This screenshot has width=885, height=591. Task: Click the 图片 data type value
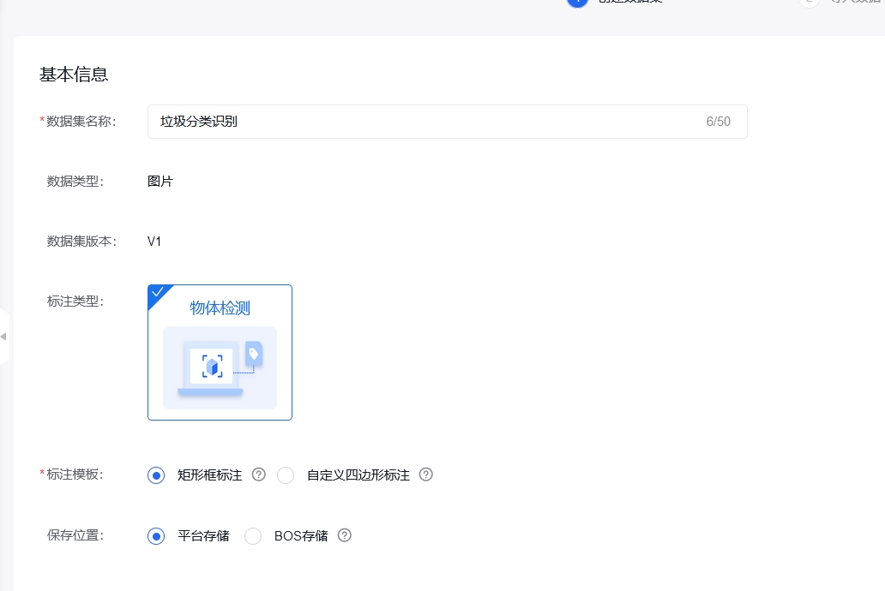[160, 182]
